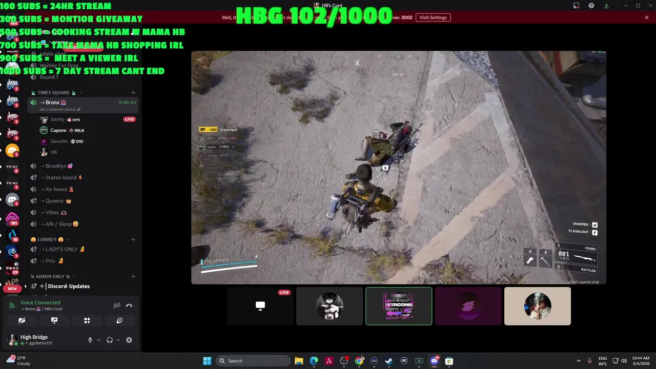
Task: Open the Help question-mark icon
Action: (591, 6)
